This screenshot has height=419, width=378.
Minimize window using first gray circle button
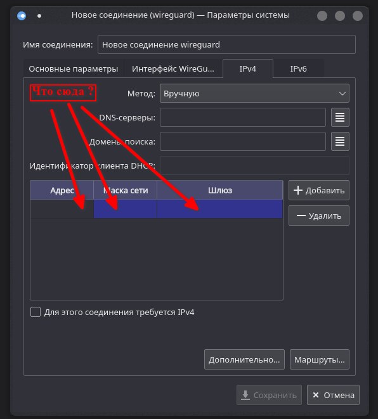point(322,16)
